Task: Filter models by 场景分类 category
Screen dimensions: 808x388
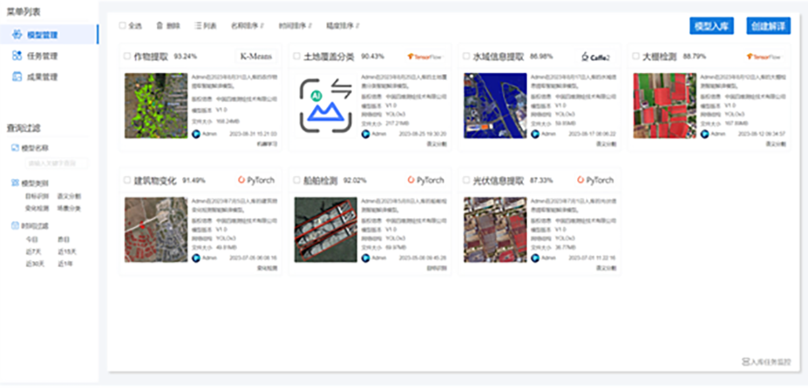Action: tap(69, 208)
